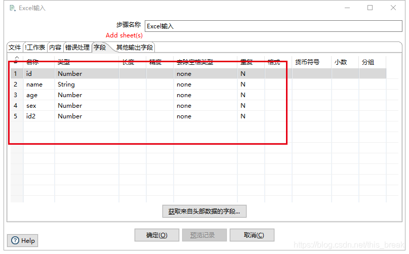Click the 'N' repeat cell in id2 row
409x254 pixels.
251,116
